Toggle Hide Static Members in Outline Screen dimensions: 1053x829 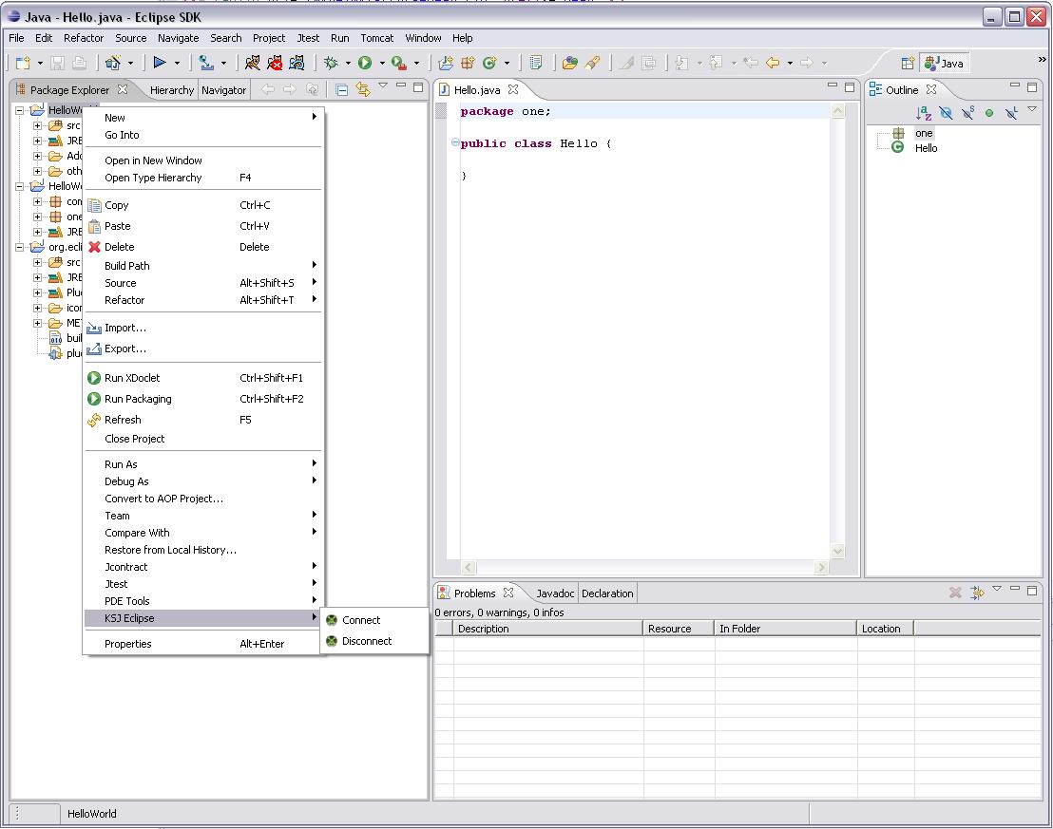pos(967,113)
